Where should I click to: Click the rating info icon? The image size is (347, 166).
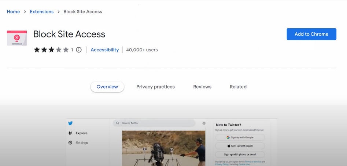79,50
